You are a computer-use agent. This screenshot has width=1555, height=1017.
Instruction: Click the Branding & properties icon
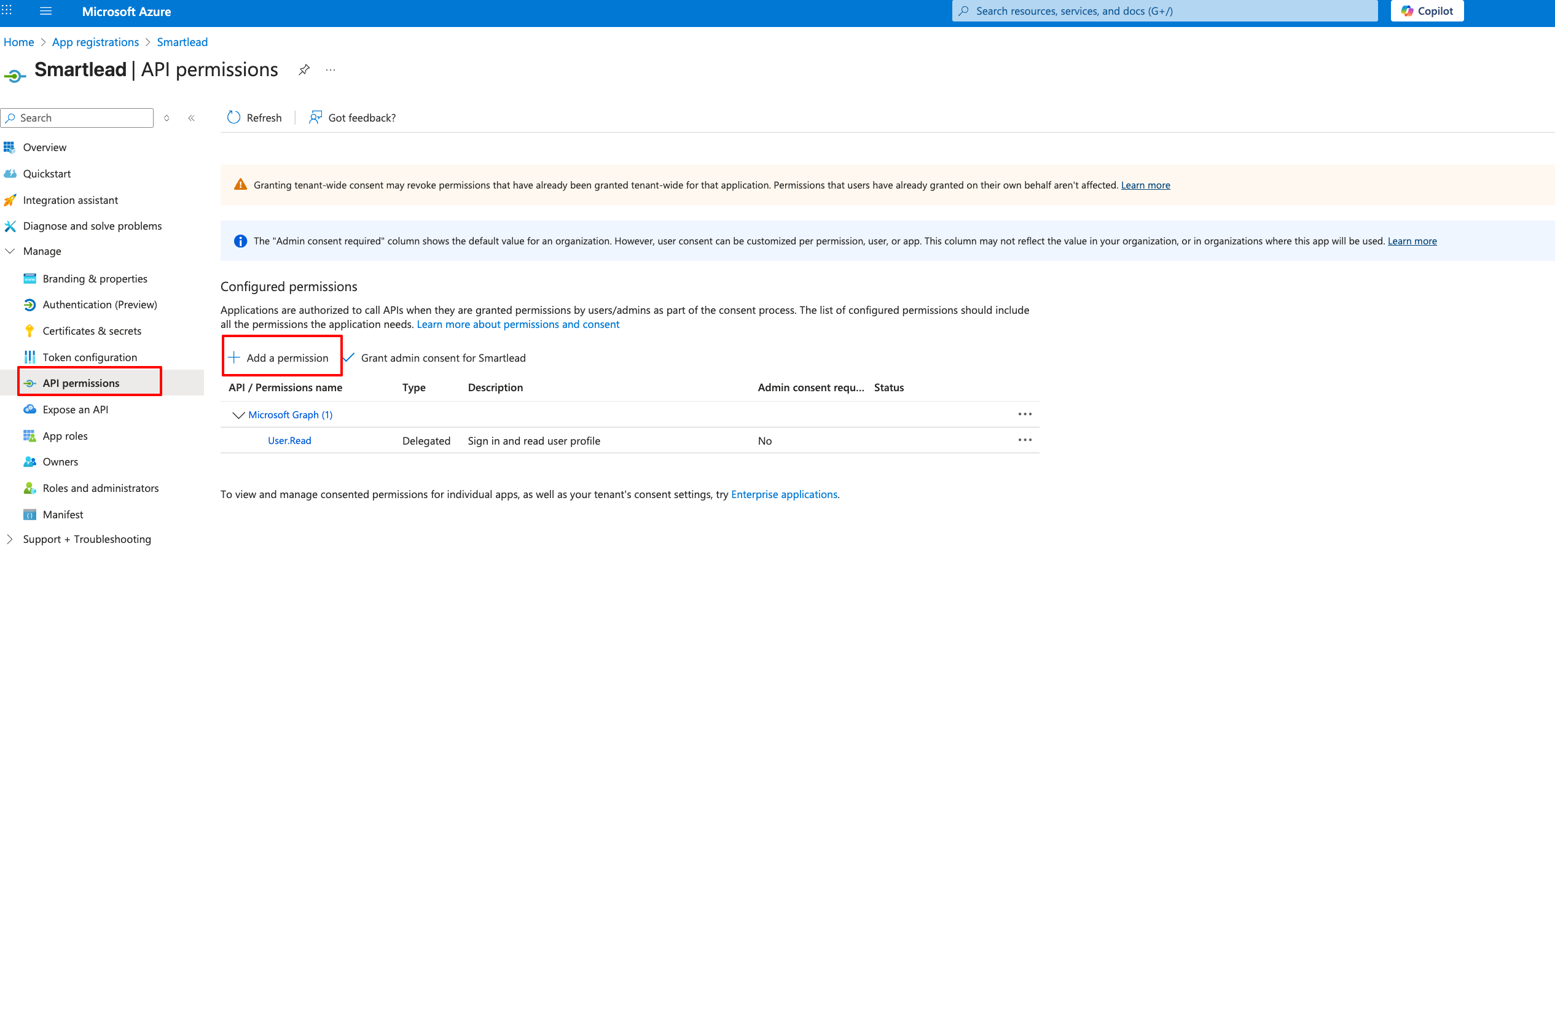point(29,279)
